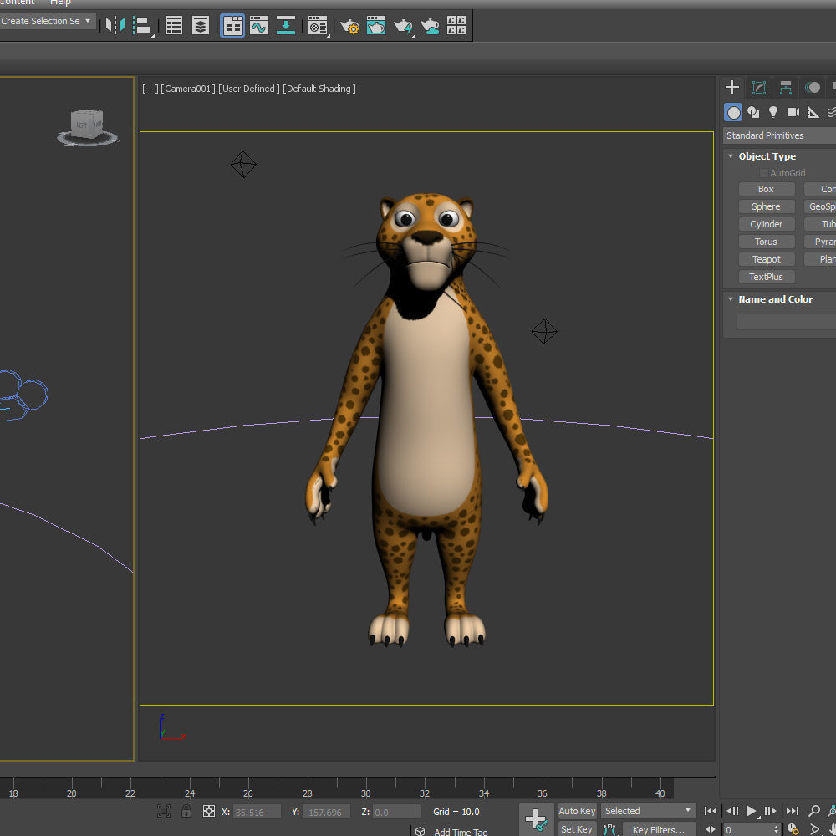Viewport: 836px width, 836px height.
Task: Open the Help menu
Action: tap(60, 3)
